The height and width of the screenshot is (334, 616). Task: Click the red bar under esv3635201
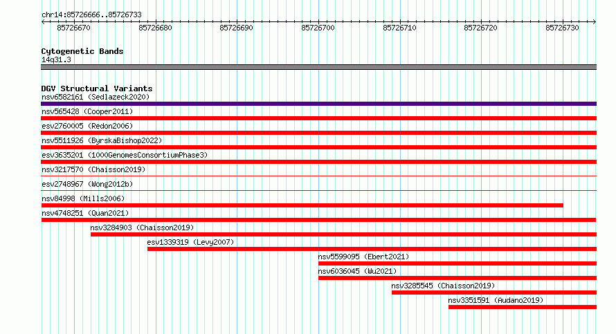[318, 162]
